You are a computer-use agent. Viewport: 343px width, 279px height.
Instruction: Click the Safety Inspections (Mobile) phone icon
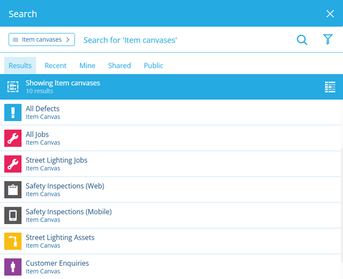tap(13, 216)
